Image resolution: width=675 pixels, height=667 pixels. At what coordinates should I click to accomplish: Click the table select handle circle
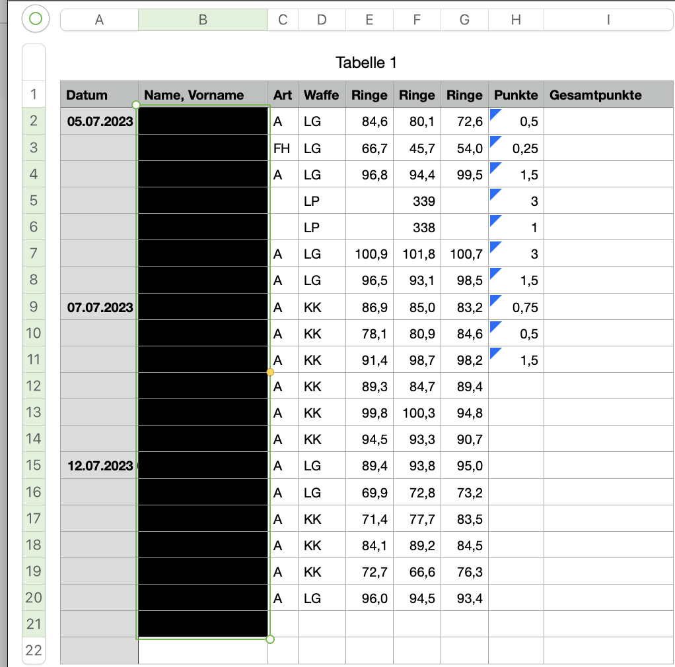point(36,19)
